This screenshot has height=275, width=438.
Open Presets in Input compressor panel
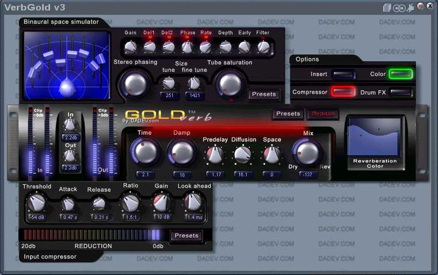186,236
